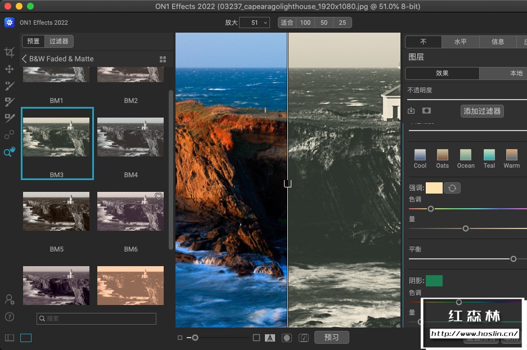Viewport: 527px width, 350px height.
Task: Open the 水平 tab in right panel
Action: point(461,42)
